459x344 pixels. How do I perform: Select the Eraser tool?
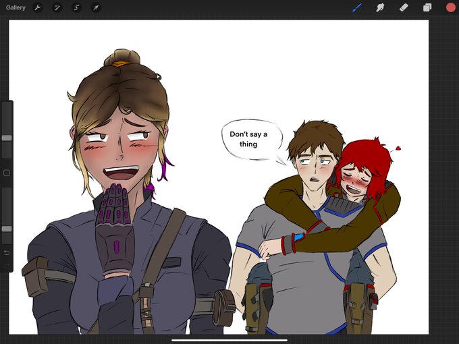point(404,7)
